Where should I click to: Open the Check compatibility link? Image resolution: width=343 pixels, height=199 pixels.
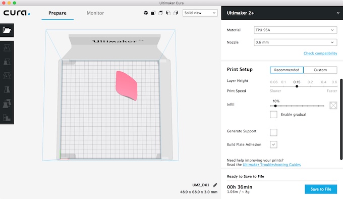(x=320, y=53)
